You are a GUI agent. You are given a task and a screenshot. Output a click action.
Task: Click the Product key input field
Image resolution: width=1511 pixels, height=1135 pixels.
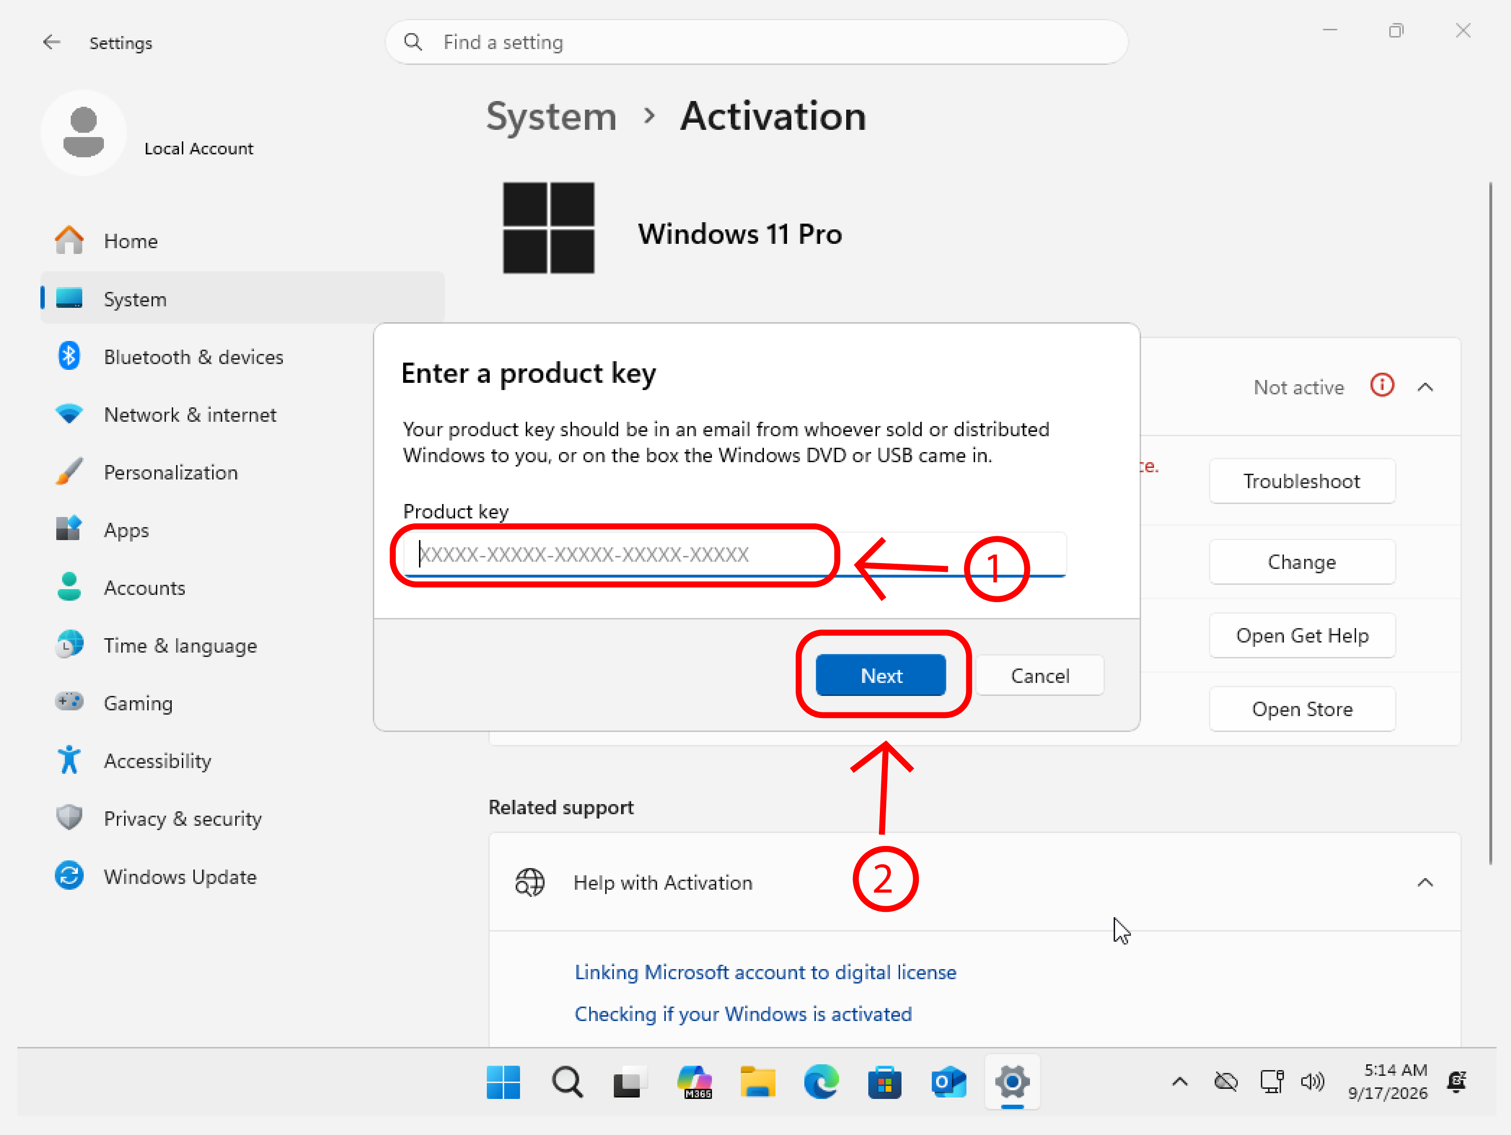(x=734, y=554)
